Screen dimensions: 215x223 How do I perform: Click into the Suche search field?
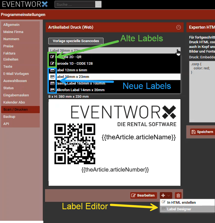tap(75, 4)
